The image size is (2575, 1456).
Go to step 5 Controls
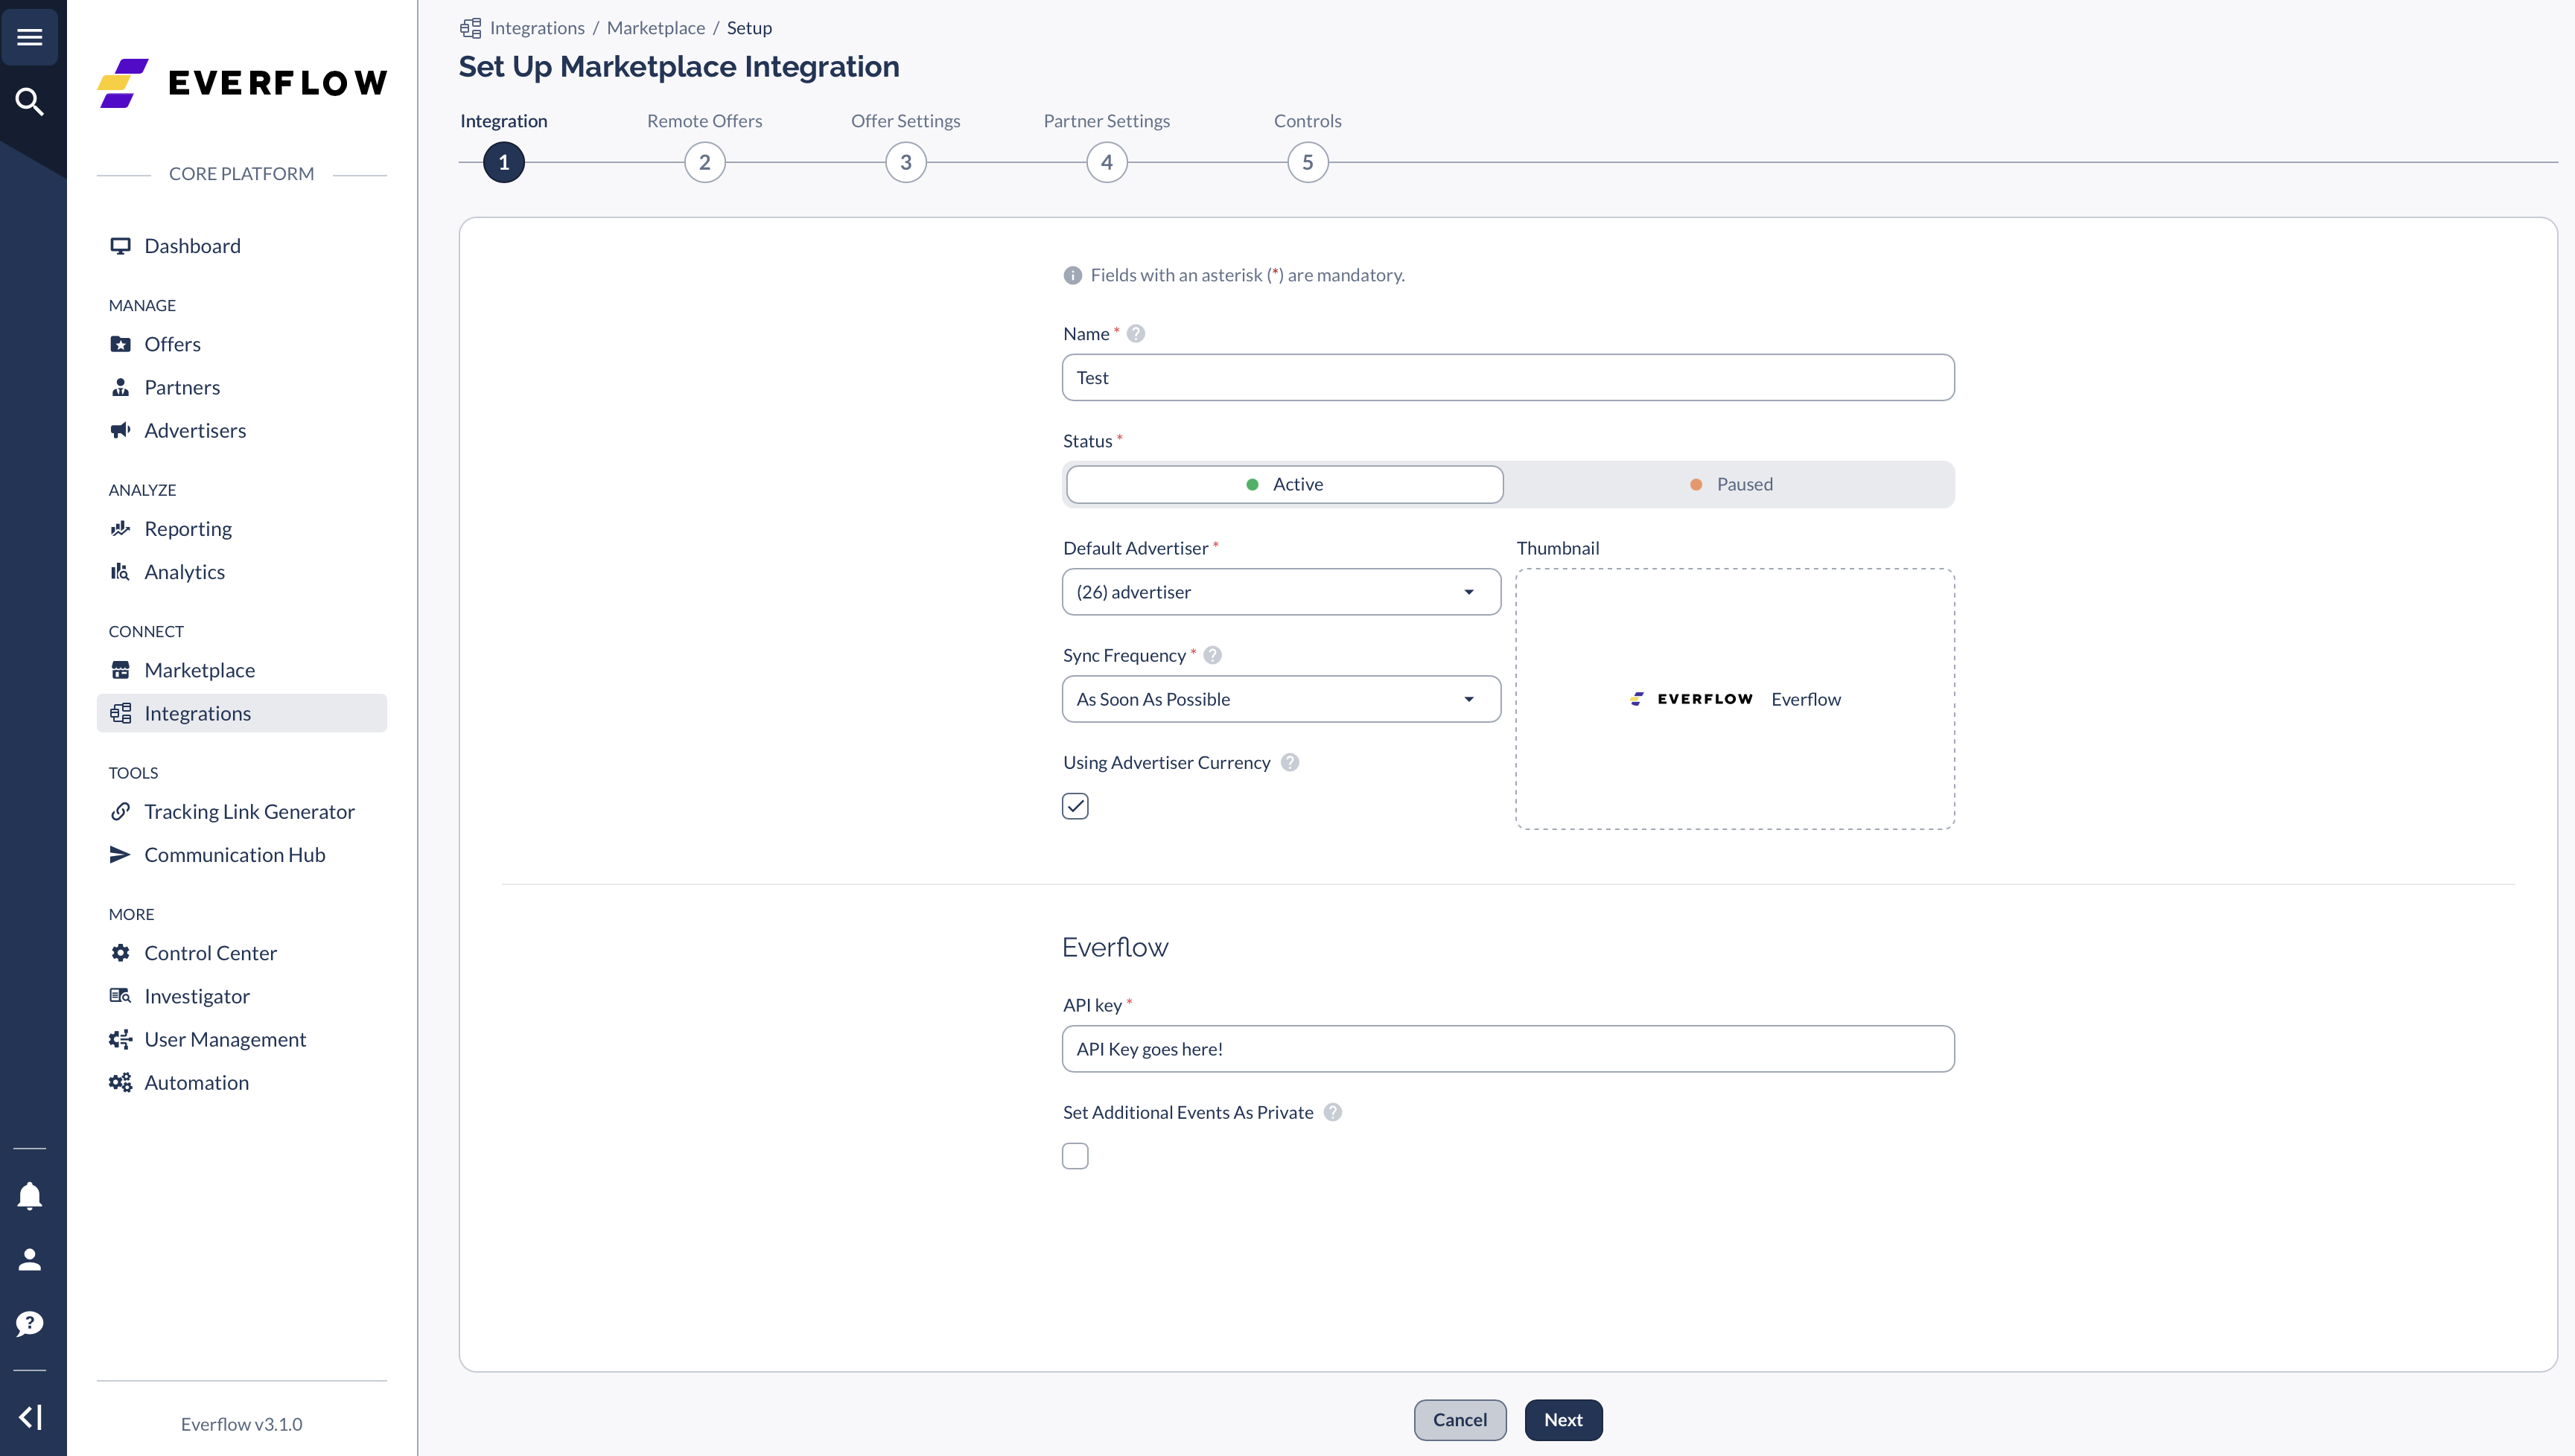point(1308,162)
